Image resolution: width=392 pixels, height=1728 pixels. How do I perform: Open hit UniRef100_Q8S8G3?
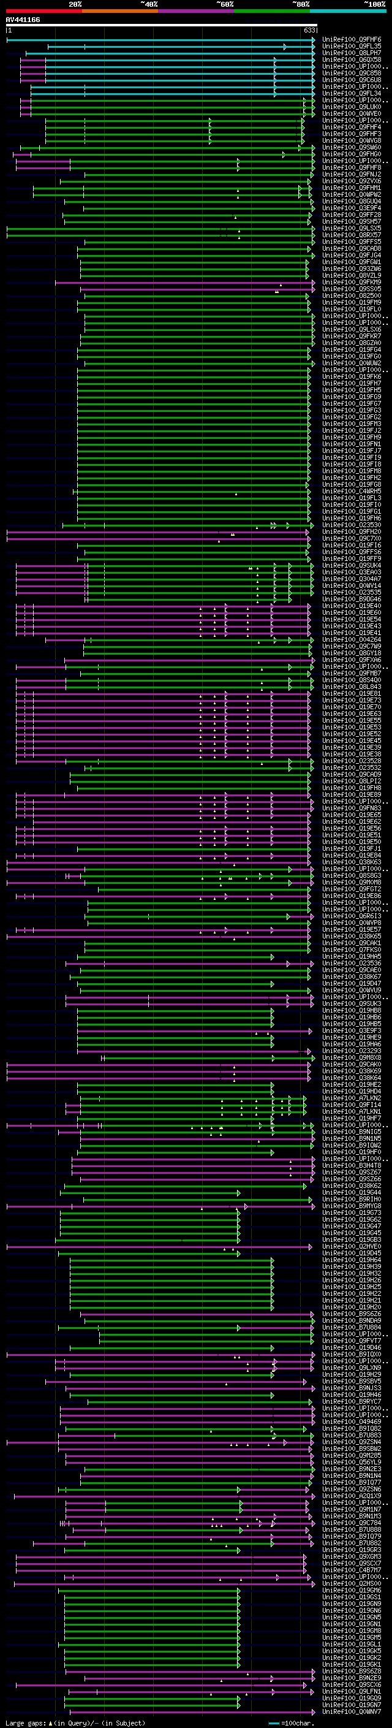tap(352, 875)
